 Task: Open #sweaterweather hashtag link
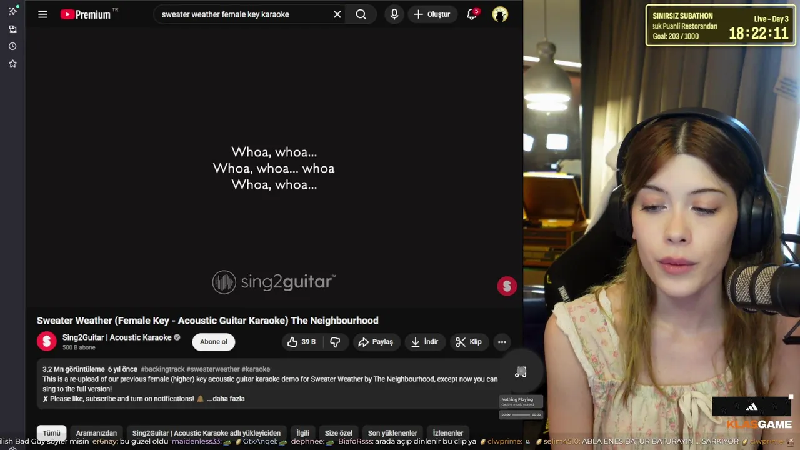click(x=213, y=369)
